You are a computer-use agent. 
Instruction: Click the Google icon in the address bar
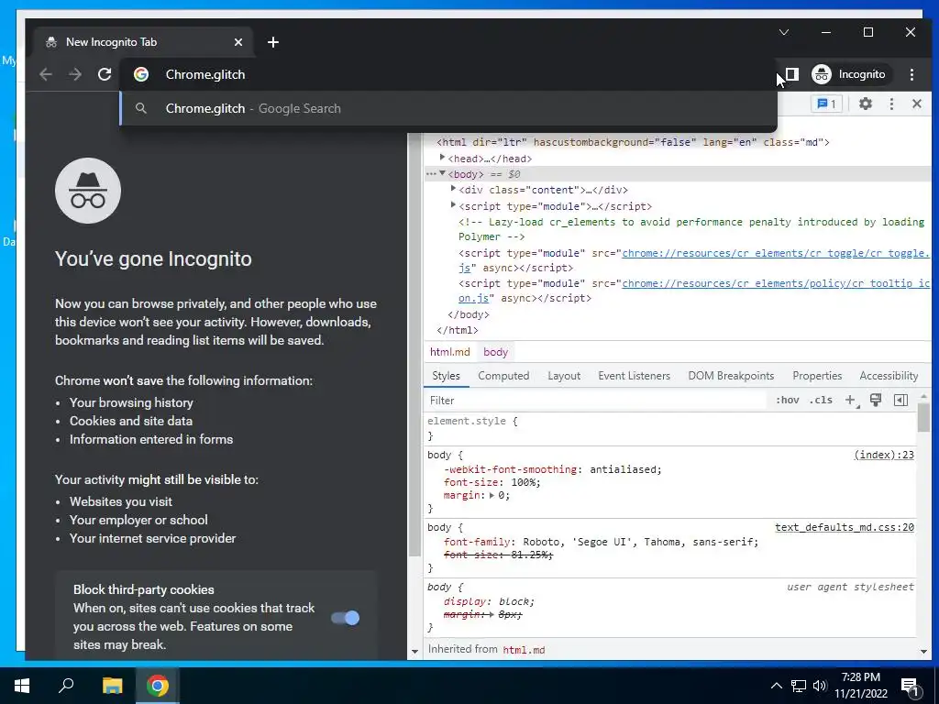[141, 74]
